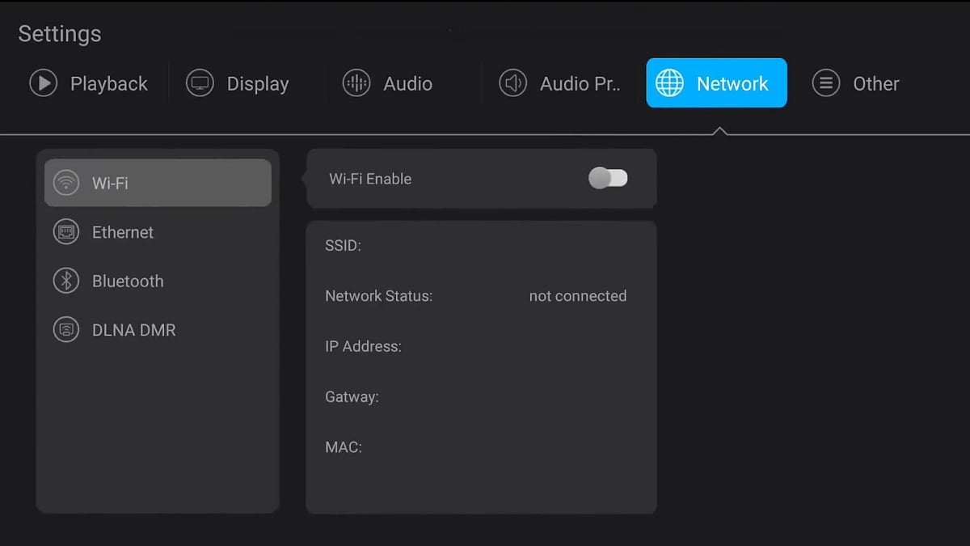Click the Audio Pr. speaker icon
The height and width of the screenshot is (546, 970).
(x=512, y=83)
